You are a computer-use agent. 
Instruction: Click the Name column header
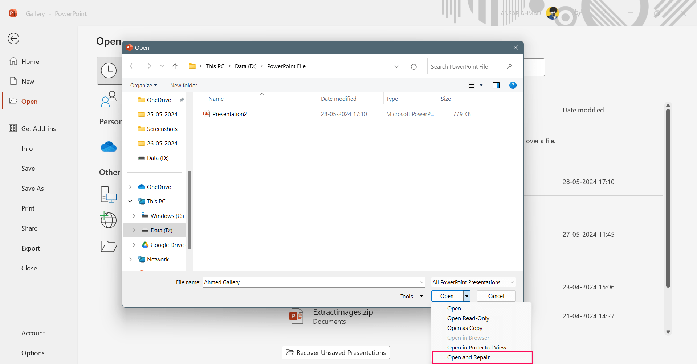pos(216,99)
